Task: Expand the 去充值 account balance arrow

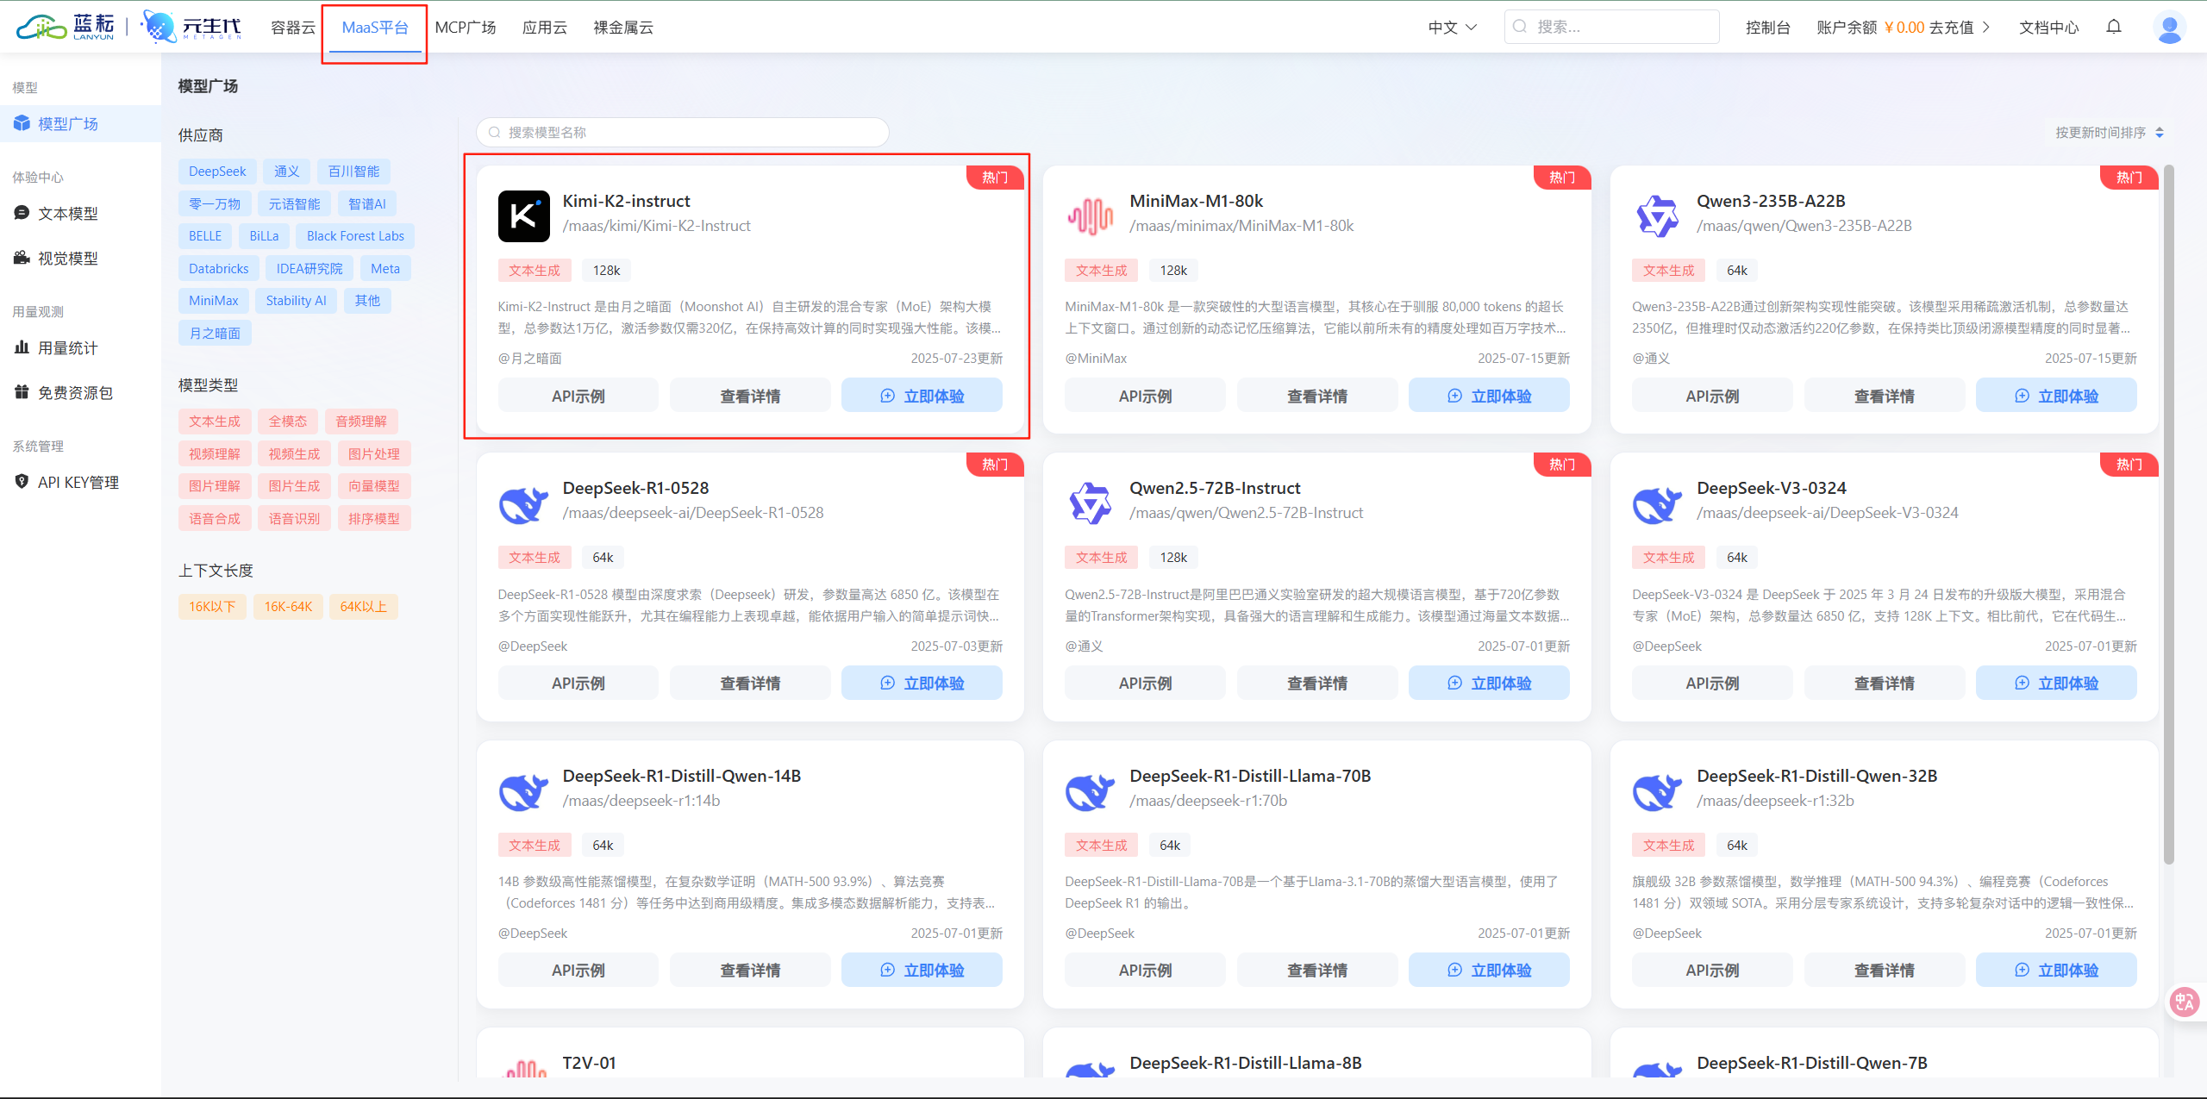Action: tap(1985, 27)
